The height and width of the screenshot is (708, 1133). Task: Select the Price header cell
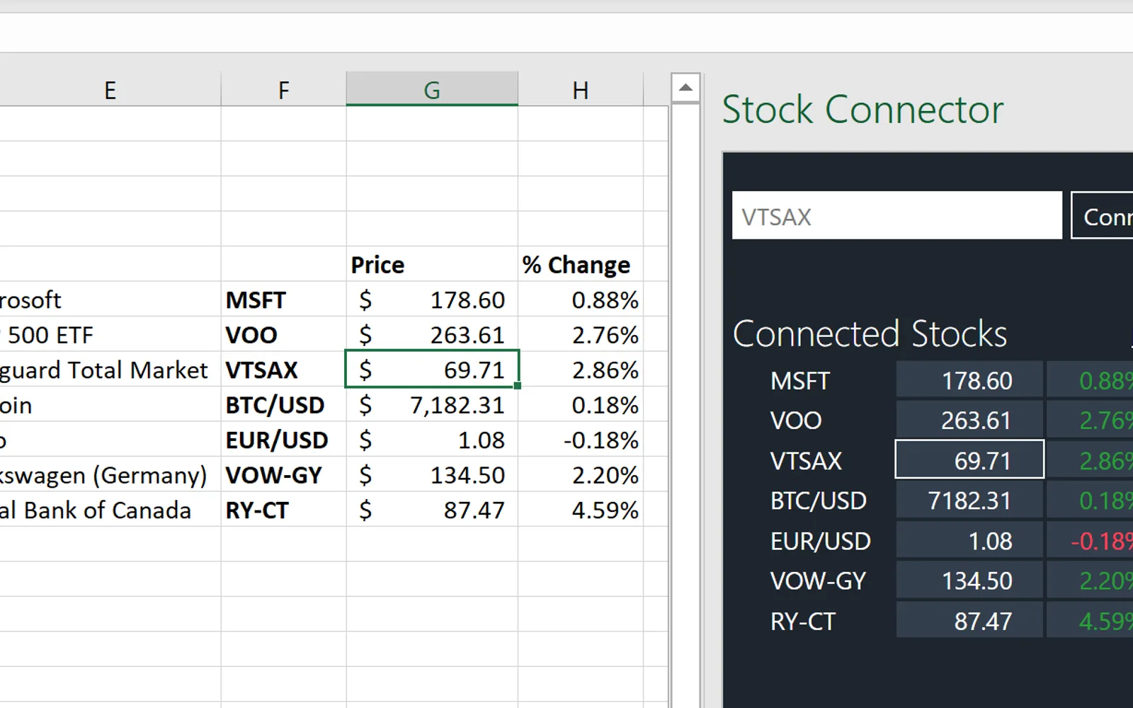[432, 264]
